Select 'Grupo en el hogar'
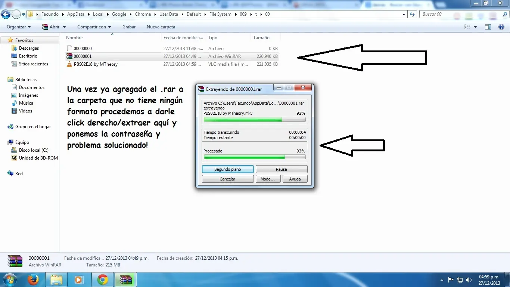This screenshot has width=510, height=287. tap(33, 127)
